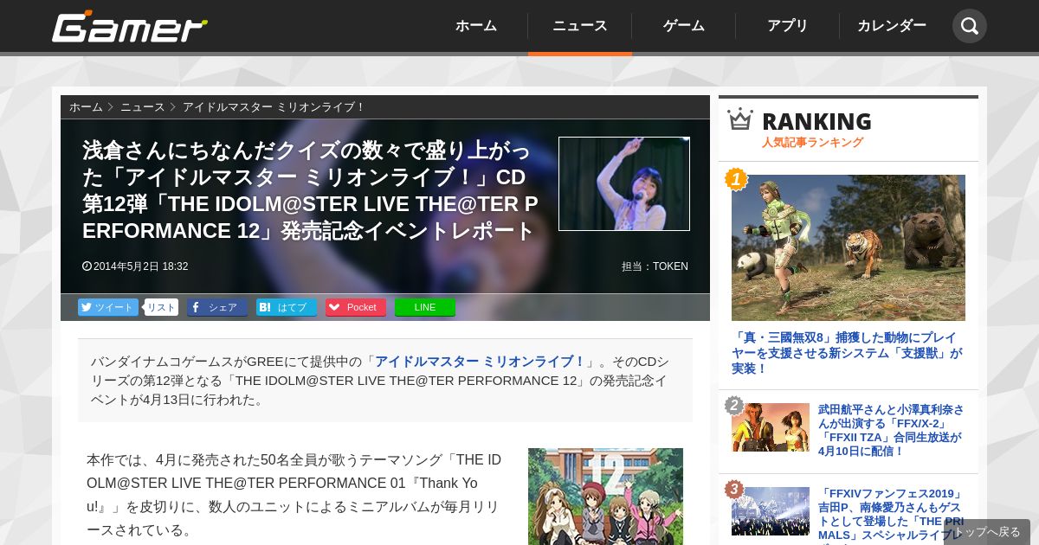Jump up with トップへ戻る button

click(987, 532)
